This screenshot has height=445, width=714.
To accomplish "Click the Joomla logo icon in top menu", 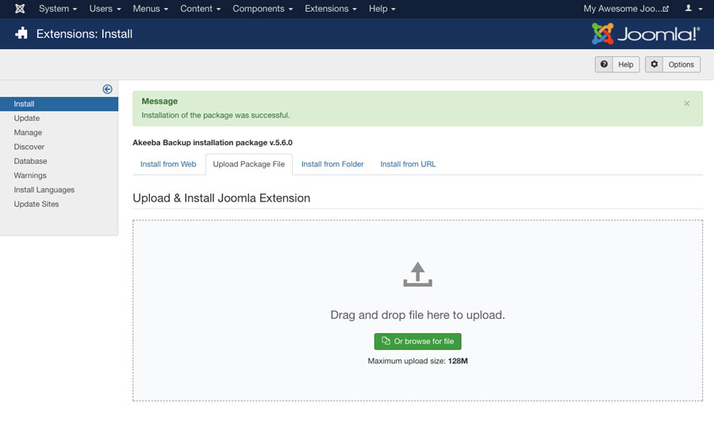I will (20, 9).
